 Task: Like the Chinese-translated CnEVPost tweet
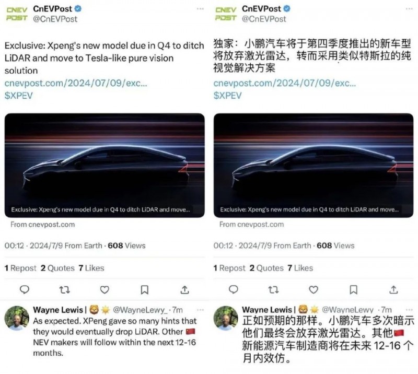(313, 289)
